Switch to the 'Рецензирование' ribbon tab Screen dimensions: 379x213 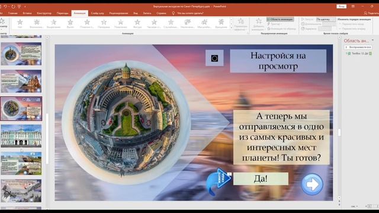(118, 13)
